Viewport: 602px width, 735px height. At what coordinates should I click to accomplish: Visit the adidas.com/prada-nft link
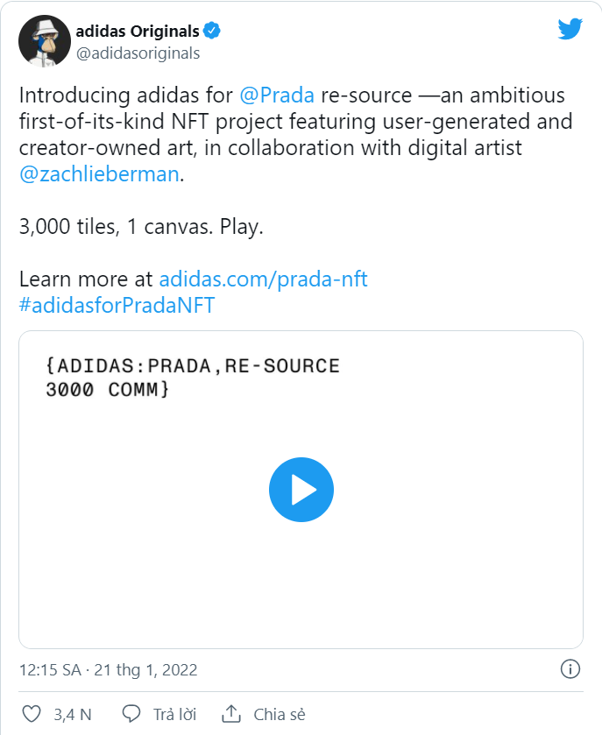click(263, 279)
